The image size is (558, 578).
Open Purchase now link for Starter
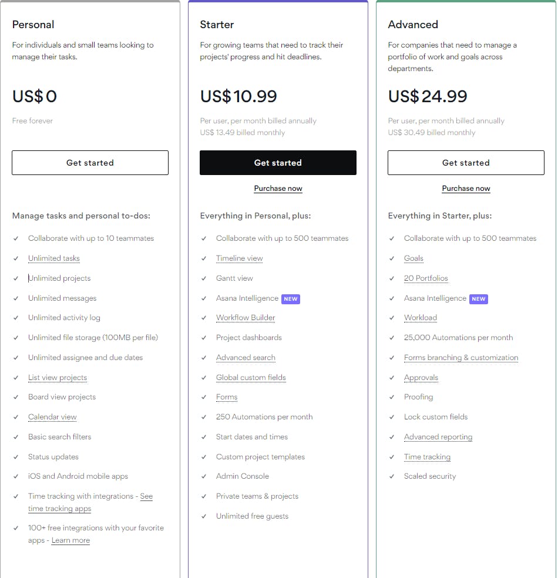click(x=278, y=189)
